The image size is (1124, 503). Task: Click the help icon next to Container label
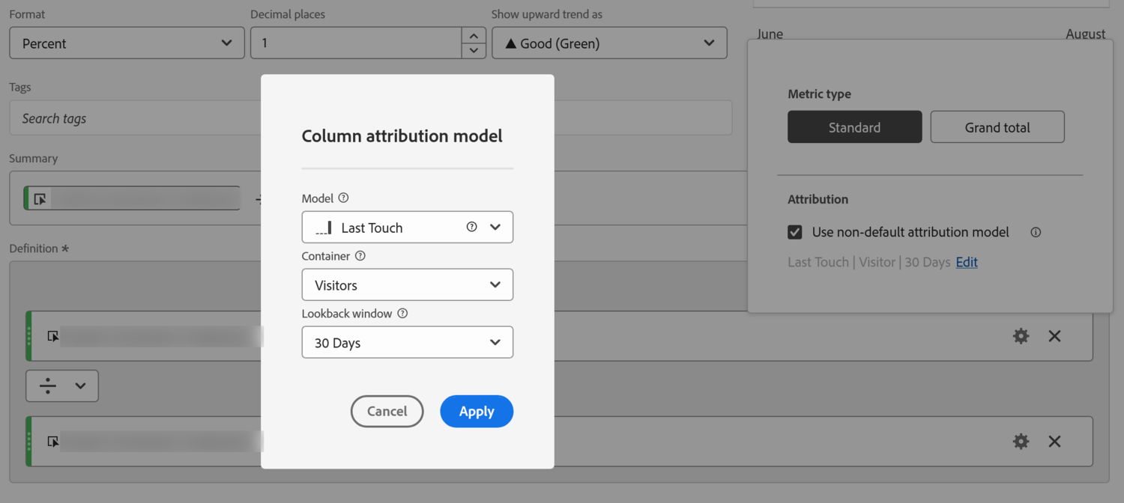point(360,256)
